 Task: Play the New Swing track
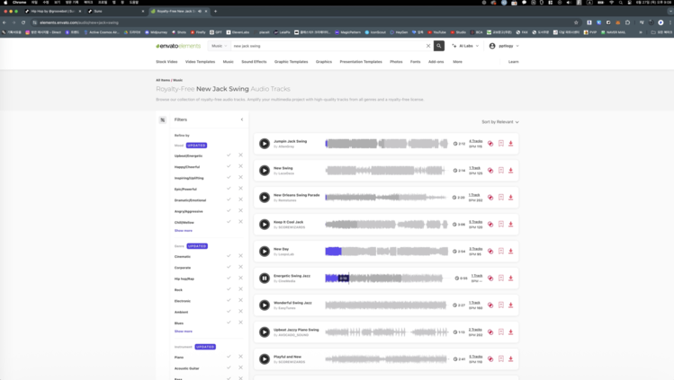point(265,171)
